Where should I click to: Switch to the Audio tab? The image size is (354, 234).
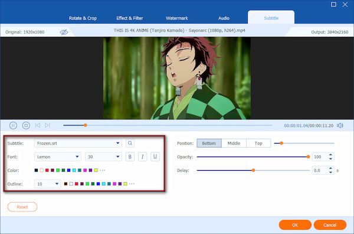[224, 18]
